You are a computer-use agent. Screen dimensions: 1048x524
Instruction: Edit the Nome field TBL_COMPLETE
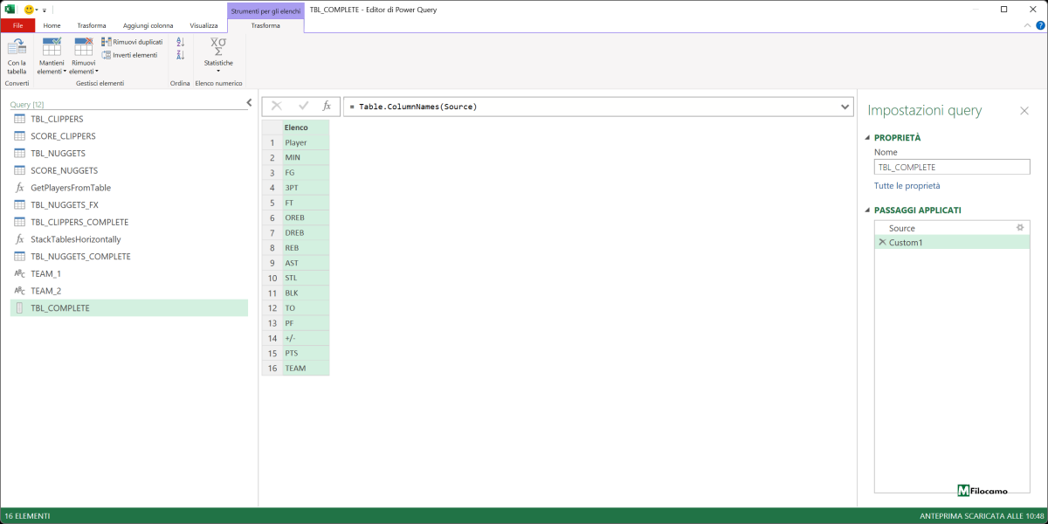(x=952, y=167)
